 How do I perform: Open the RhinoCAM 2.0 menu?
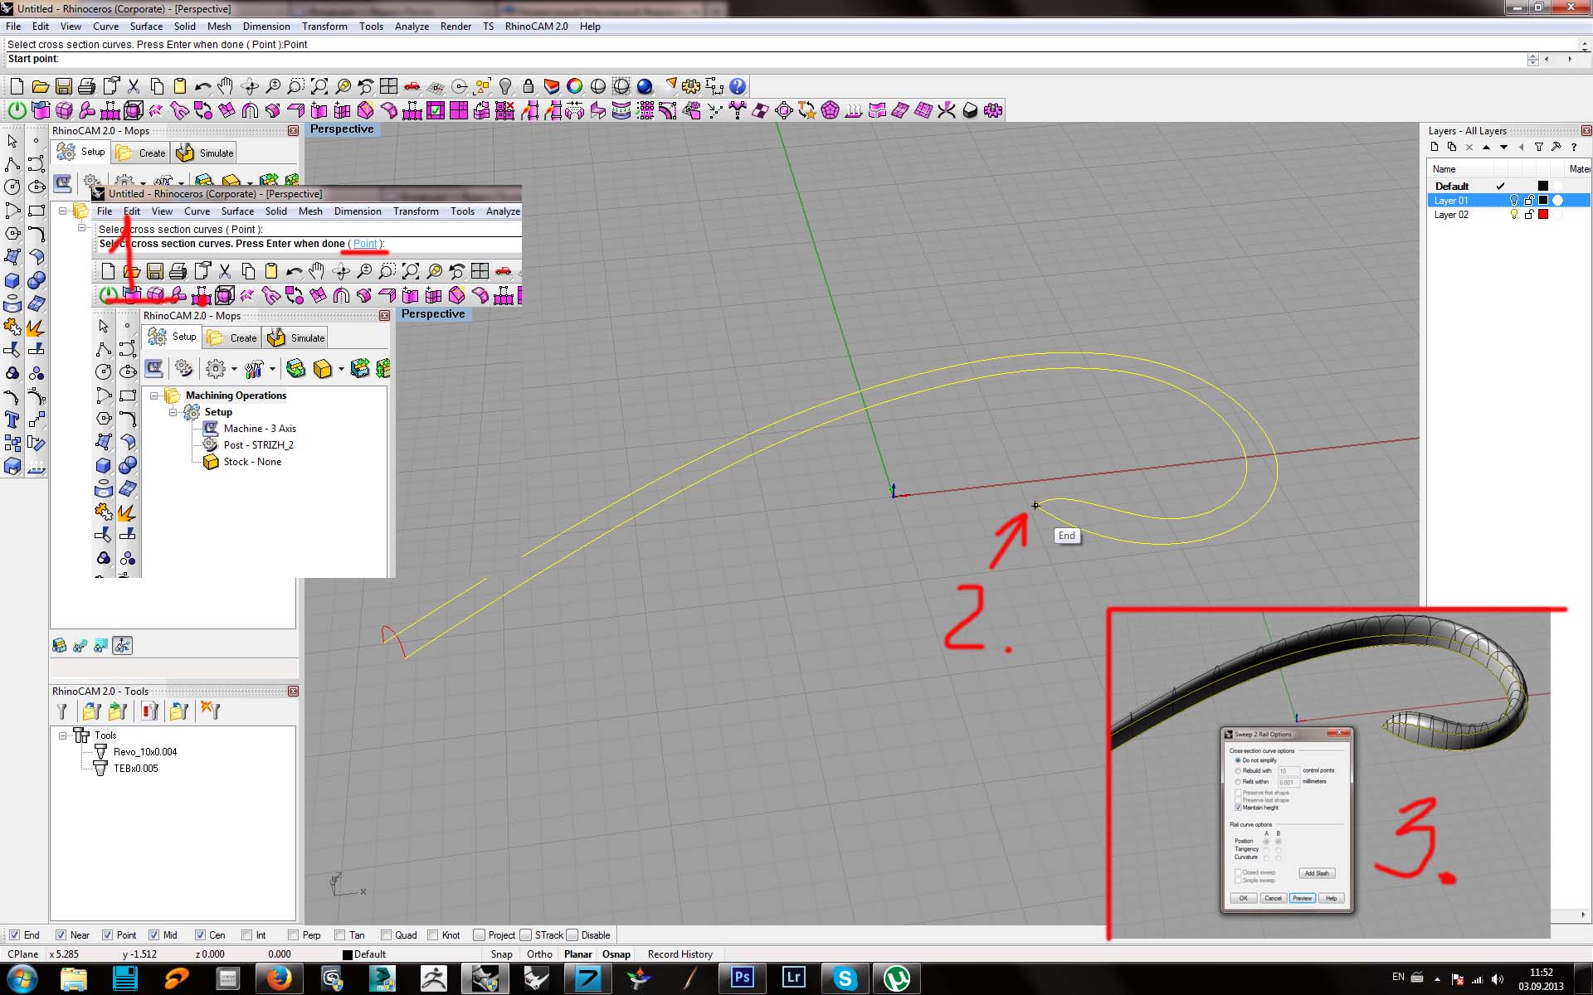pos(536,27)
